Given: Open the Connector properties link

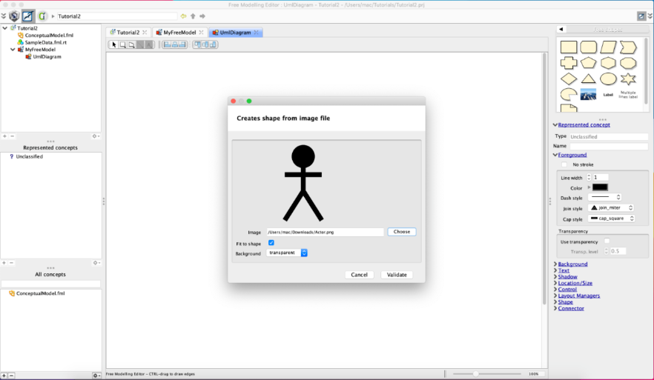Looking at the screenshot, I should point(571,308).
